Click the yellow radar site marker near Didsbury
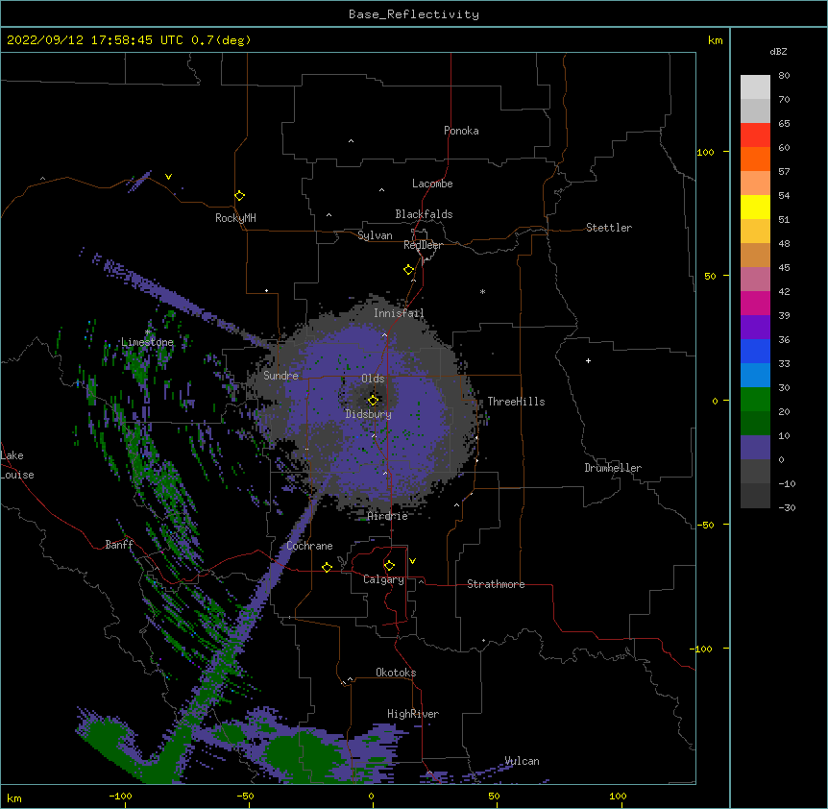Screen dimensions: 828x809 click(373, 400)
